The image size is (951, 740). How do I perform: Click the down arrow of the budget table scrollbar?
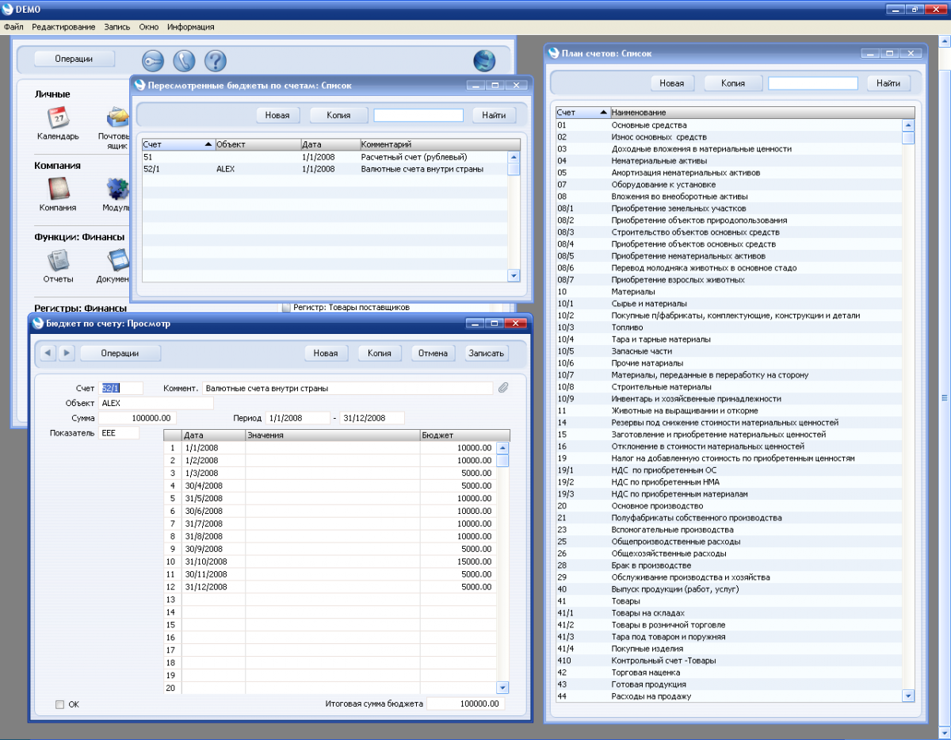(x=502, y=687)
